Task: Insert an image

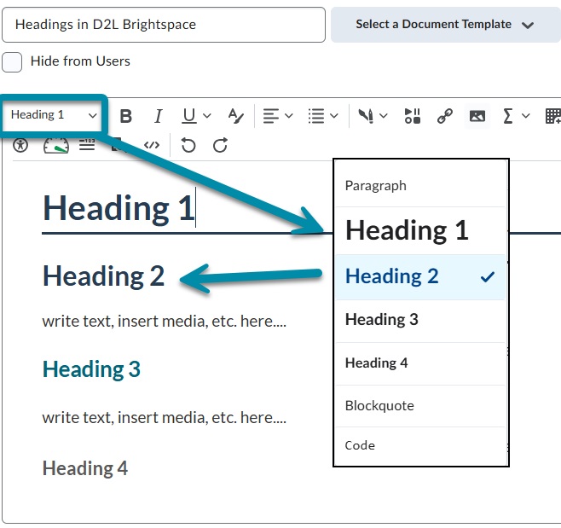Action: point(477,116)
